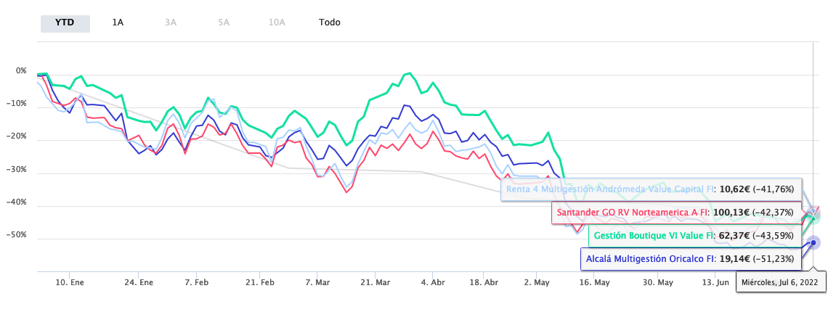Click the green Gestión Boutique data point marker
836x312 pixels.
point(813,216)
